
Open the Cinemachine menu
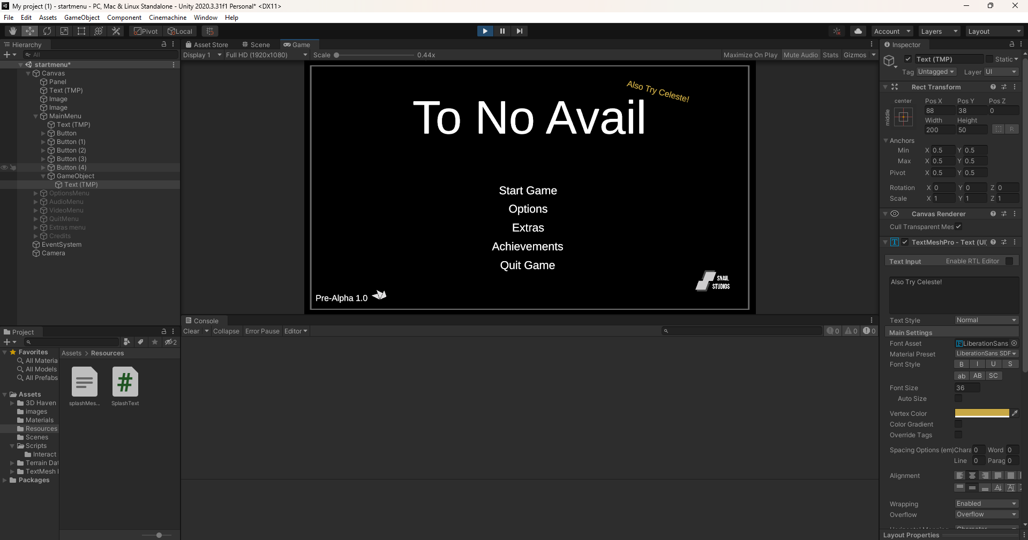tap(168, 18)
